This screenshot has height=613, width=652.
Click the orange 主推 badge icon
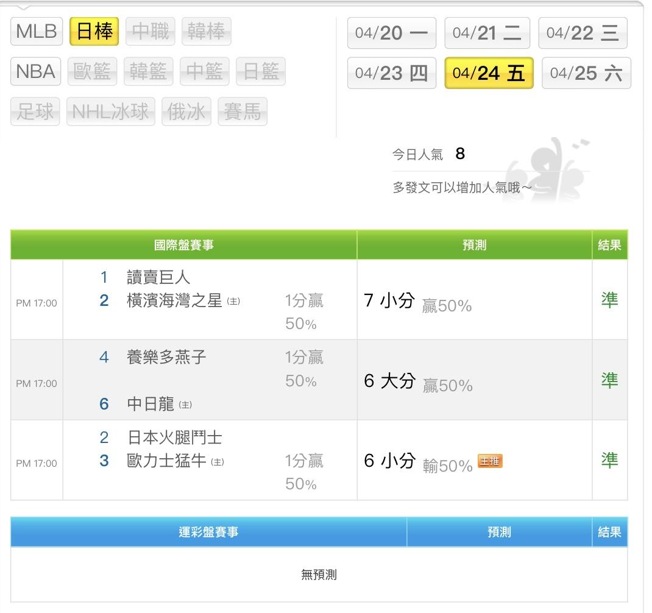(490, 461)
